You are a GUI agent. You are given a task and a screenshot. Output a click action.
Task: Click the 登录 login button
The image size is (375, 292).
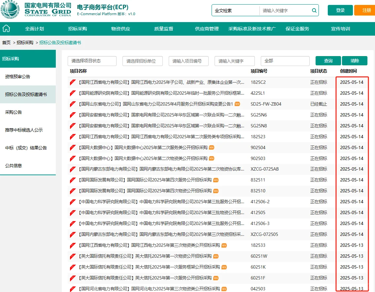click(340, 10)
